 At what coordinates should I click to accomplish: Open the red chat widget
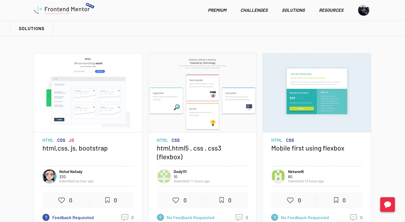[387, 204]
